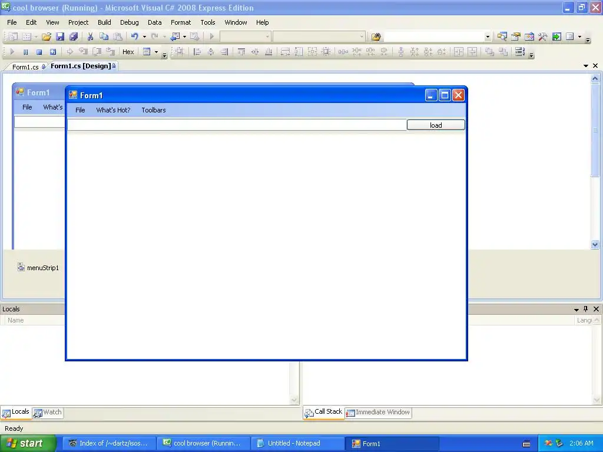Click the Restart debugging icon
The height and width of the screenshot is (452, 603).
coord(52,52)
